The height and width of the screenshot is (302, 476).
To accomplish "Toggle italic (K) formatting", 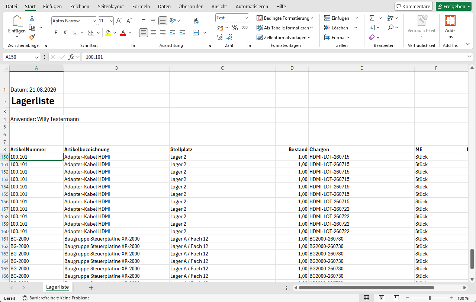I will click(x=65, y=33).
